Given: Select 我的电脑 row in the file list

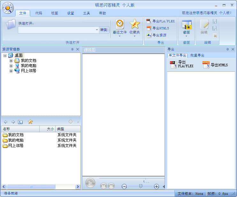Looking at the screenshot, I should [41, 140].
